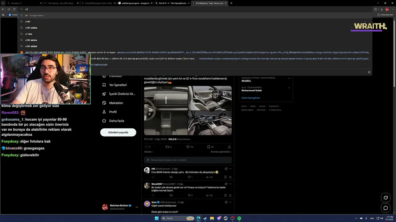This screenshot has height=222, width=396.
Task: Go to Makaleler in the X sidebar
Action: [113, 103]
